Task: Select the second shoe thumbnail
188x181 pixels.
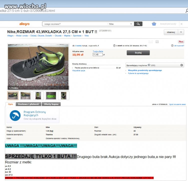Action: 26,96
